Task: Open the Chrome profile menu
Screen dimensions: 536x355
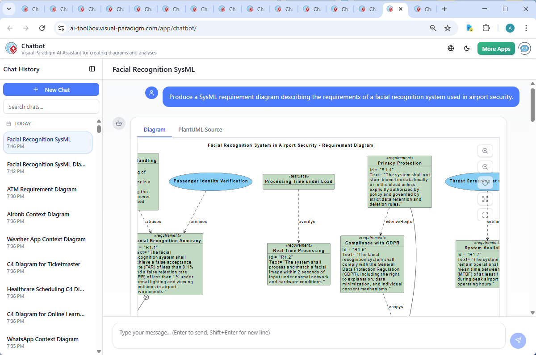Action: click(x=510, y=28)
